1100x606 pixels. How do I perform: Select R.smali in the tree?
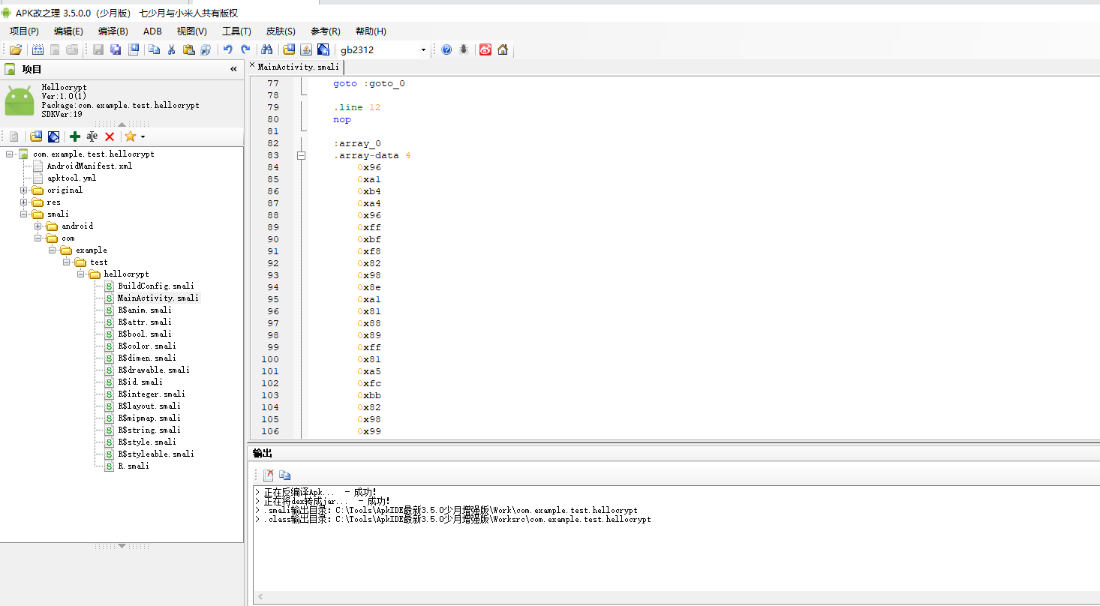133,466
